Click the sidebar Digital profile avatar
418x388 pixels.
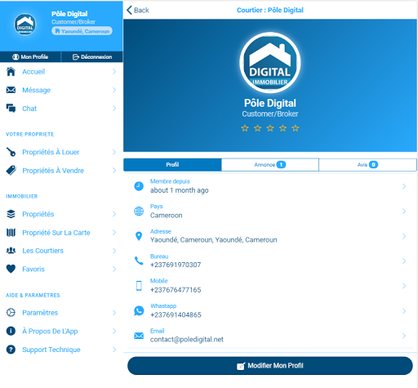click(x=25, y=25)
